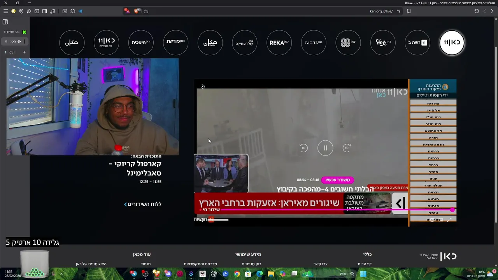
Task: Pause the live video stream
Action: point(325,148)
